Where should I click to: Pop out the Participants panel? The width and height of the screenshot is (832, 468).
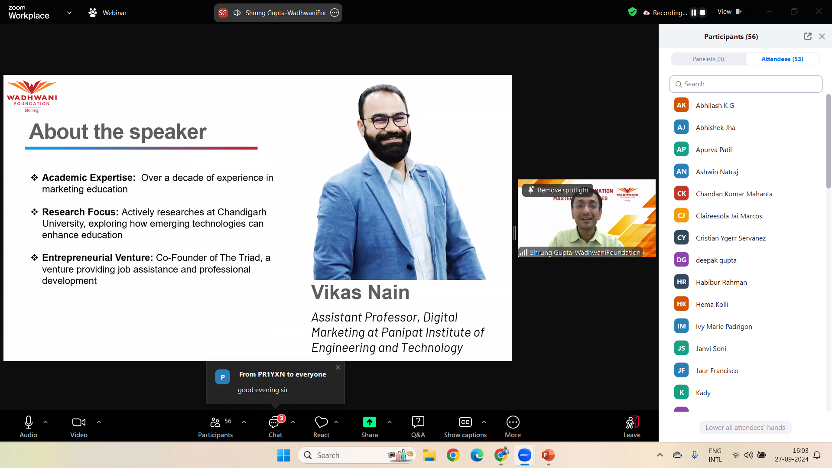coord(807,36)
